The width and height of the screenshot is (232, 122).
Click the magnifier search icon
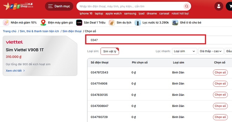click(x=187, y=6)
